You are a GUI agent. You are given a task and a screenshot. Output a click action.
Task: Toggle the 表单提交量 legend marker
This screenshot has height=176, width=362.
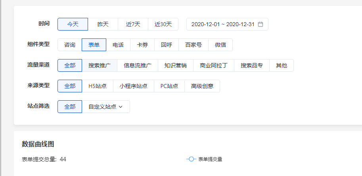click(192, 159)
